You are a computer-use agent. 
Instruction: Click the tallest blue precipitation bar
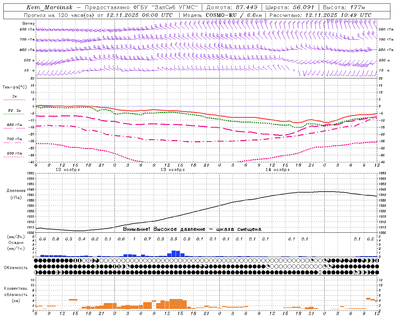(174, 254)
